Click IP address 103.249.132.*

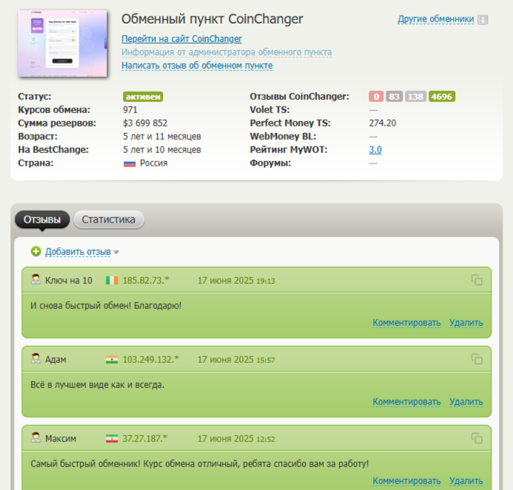(151, 360)
